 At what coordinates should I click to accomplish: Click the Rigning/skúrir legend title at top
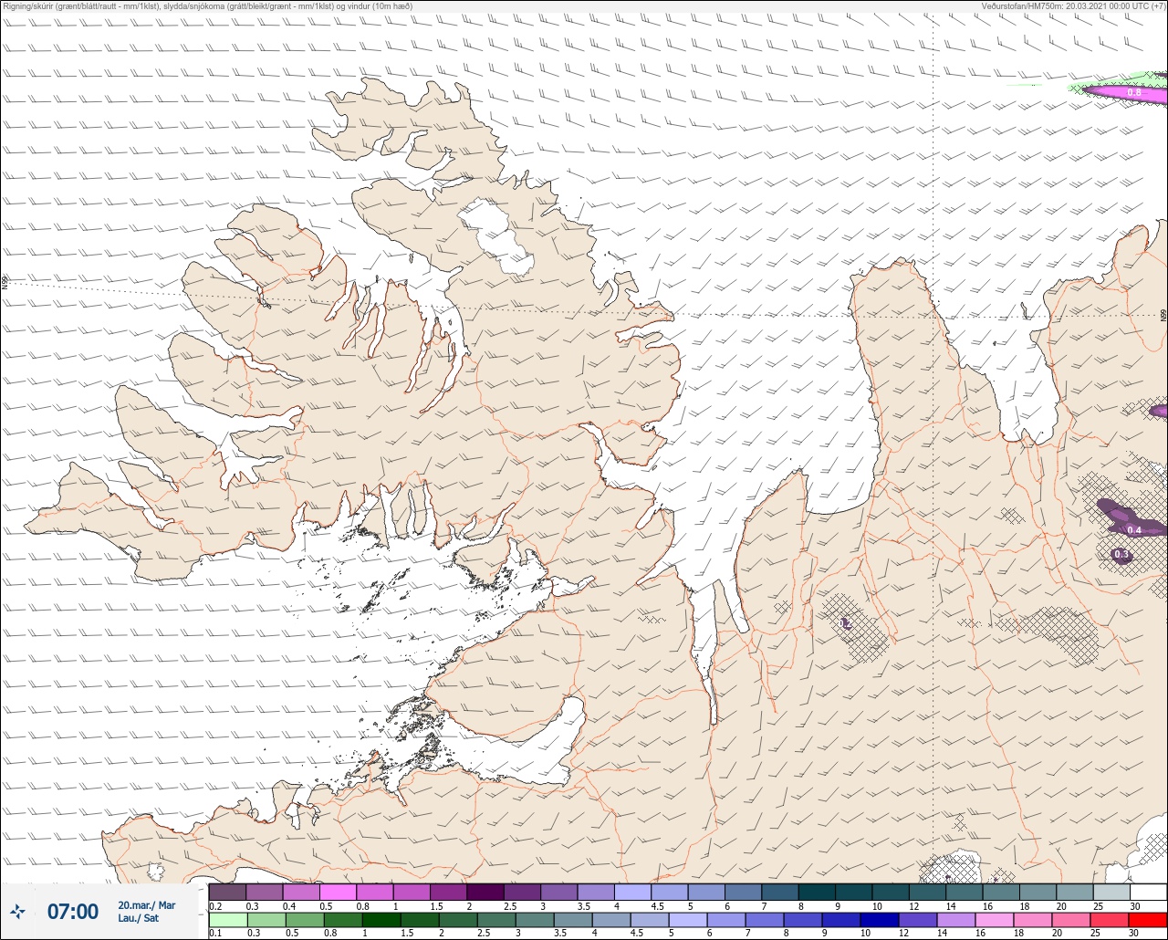(207, 5)
